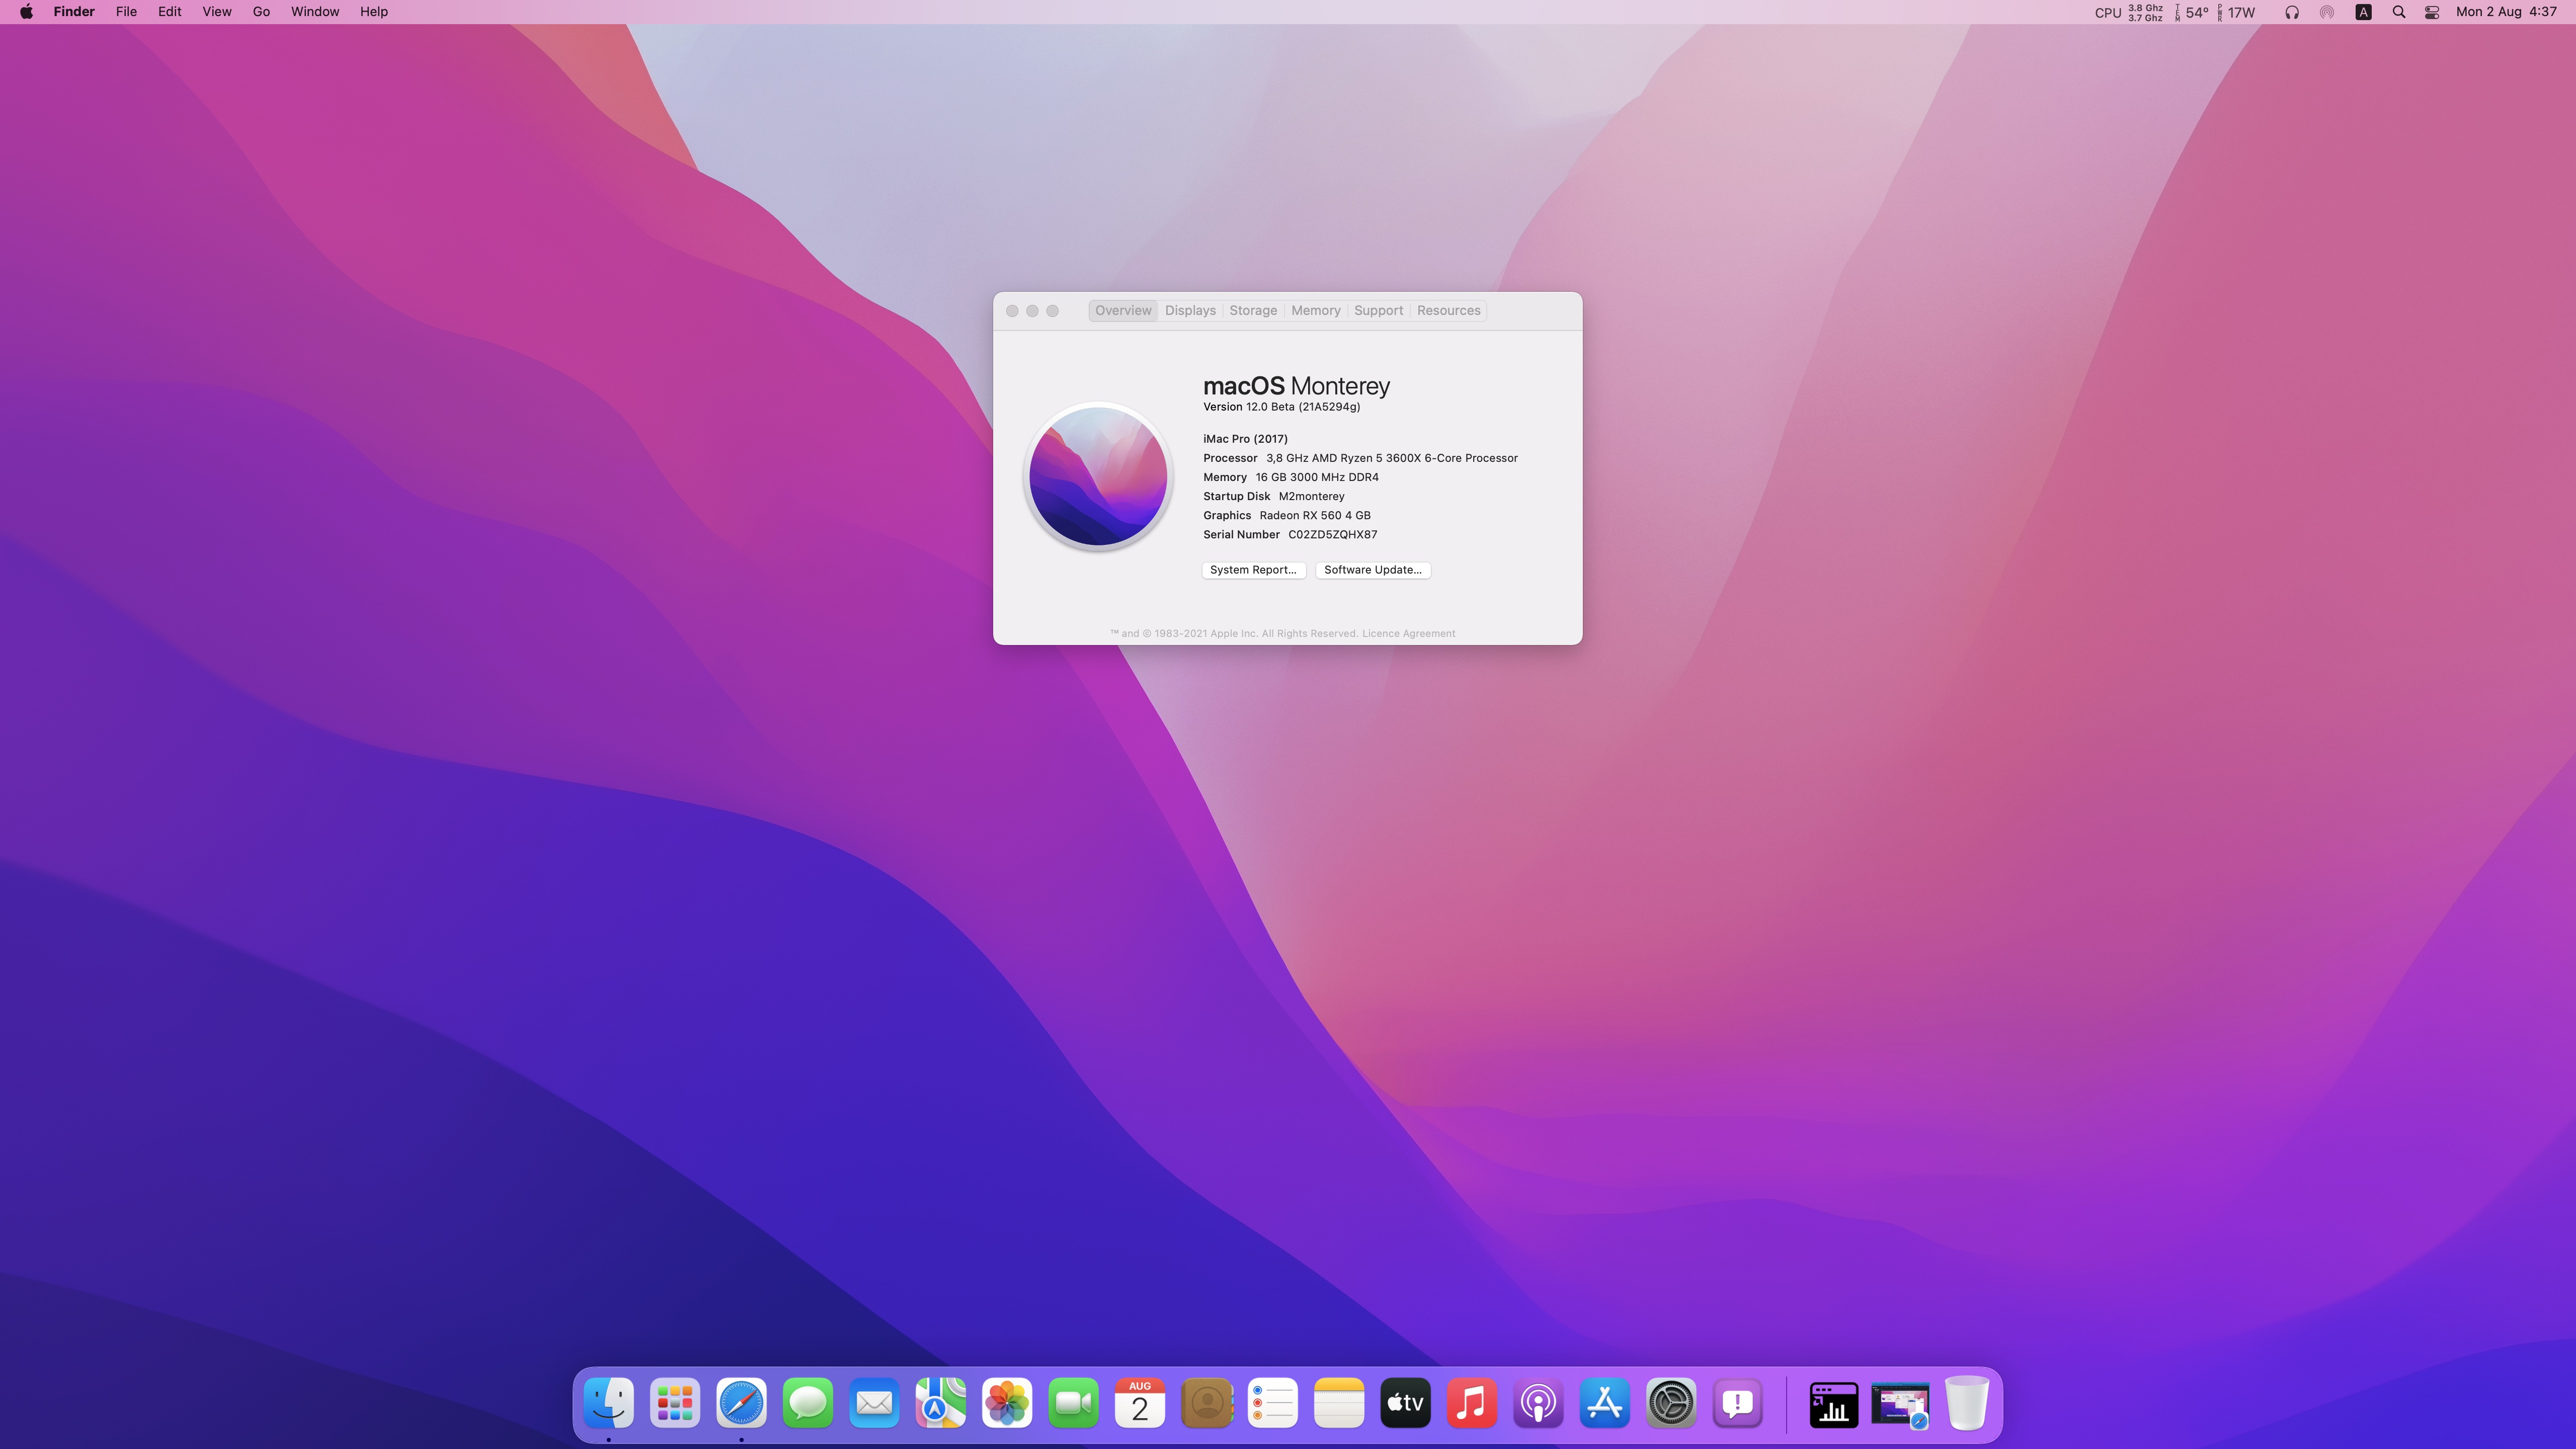Open the Music app in Dock
This screenshot has width=2576, height=1449.
point(1471,1403)
